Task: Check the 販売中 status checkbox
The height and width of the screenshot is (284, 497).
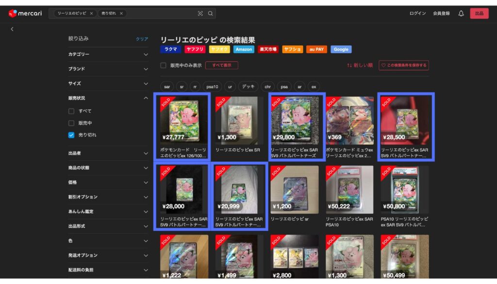Action: point(71,123)
